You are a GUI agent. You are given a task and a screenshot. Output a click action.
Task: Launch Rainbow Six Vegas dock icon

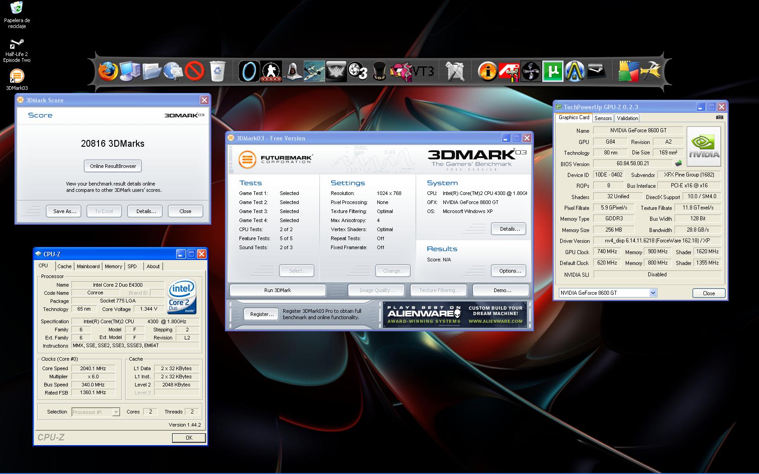(271, 71)
